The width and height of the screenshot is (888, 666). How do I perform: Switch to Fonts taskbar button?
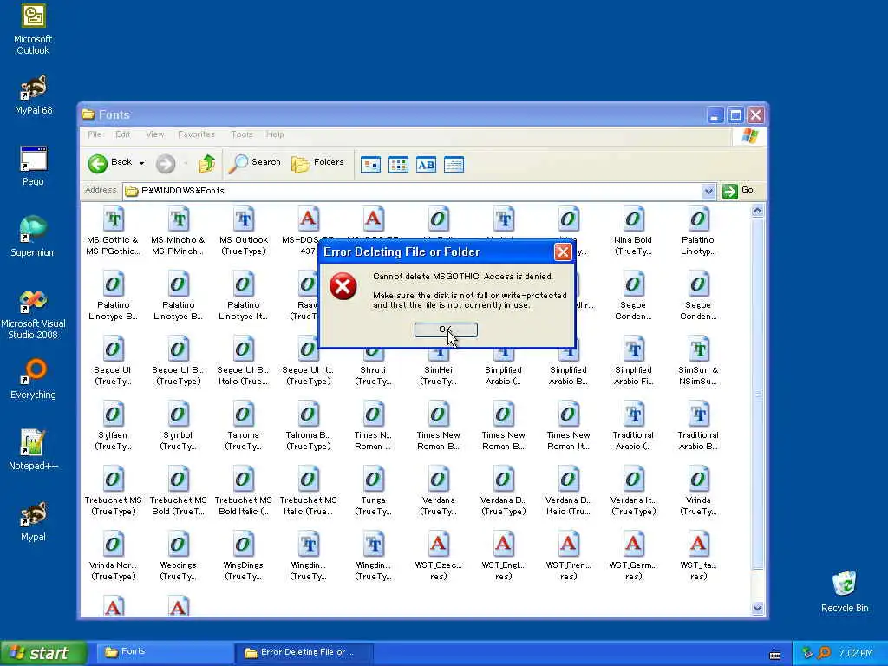point(164,652)
